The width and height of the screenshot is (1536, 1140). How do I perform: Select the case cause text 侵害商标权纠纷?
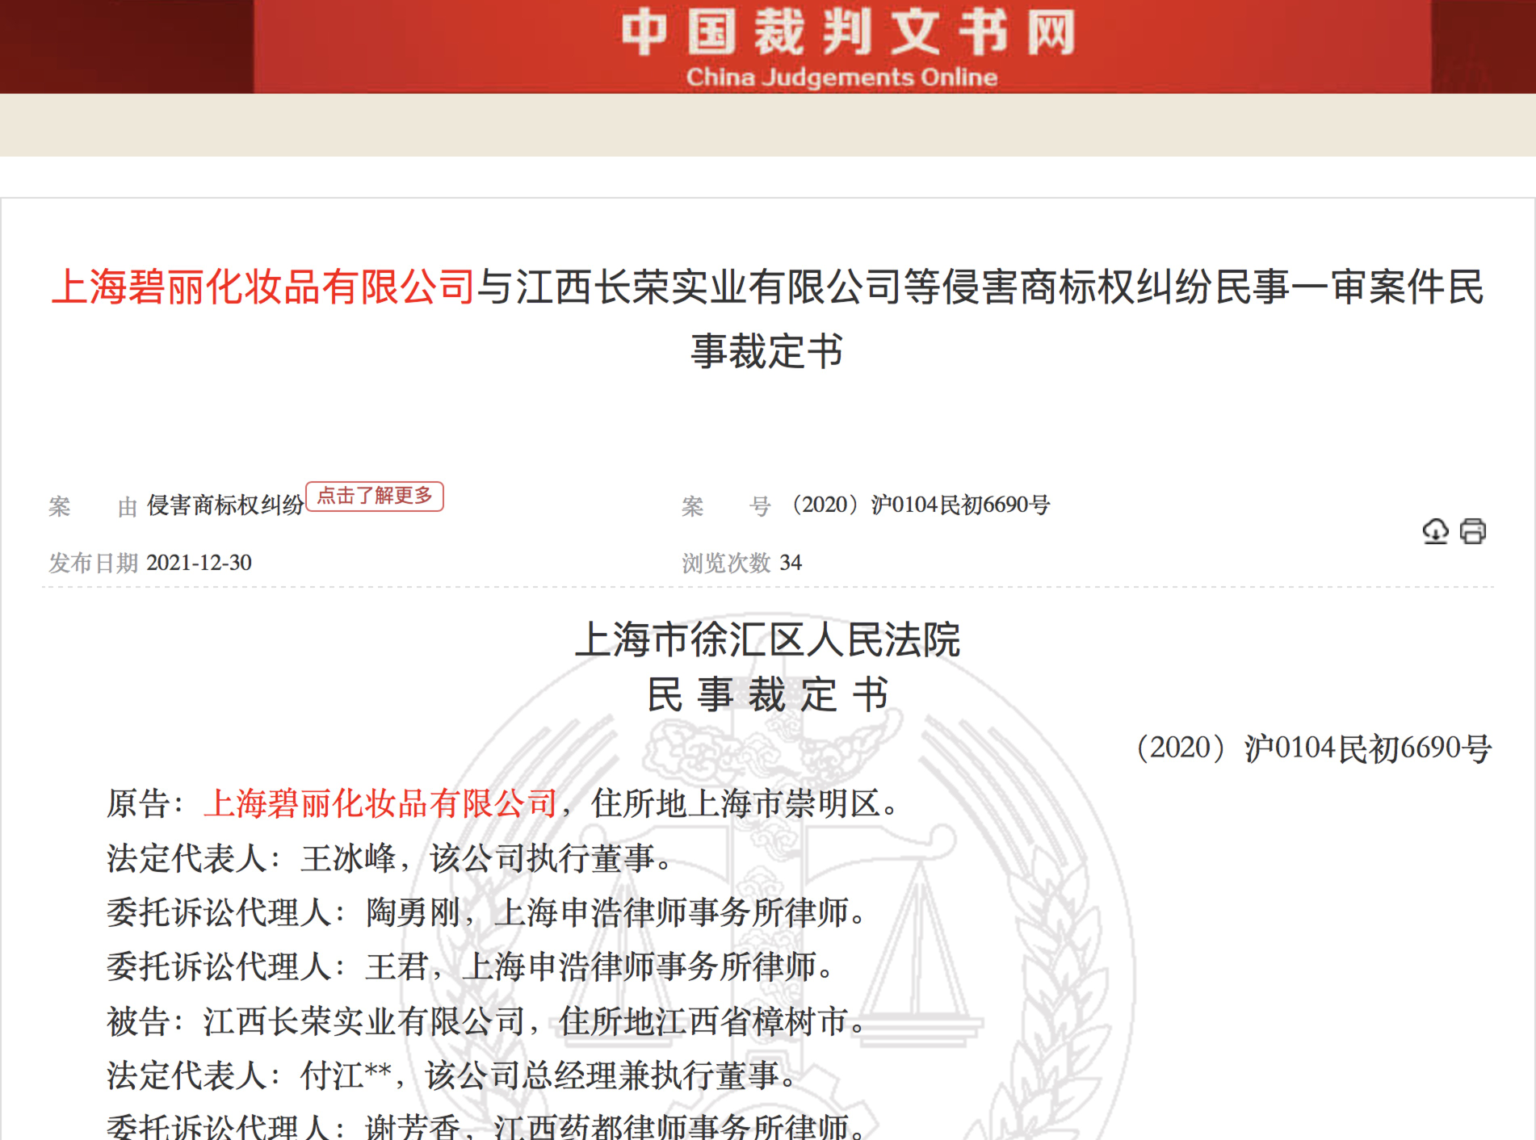[225, 505]
